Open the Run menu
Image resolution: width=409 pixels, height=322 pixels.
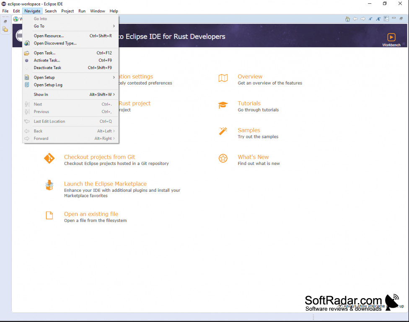click(x=82, y=11)
